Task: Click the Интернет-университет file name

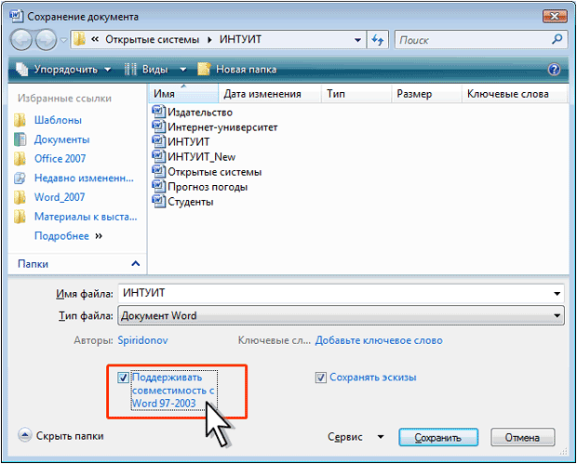Action: 222,127
